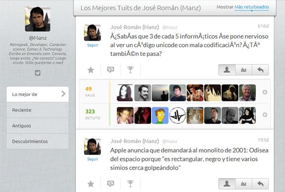Screen dimensions: 285x192
Task: Go to the Antiguos section
Action: (x=38, y=126)
